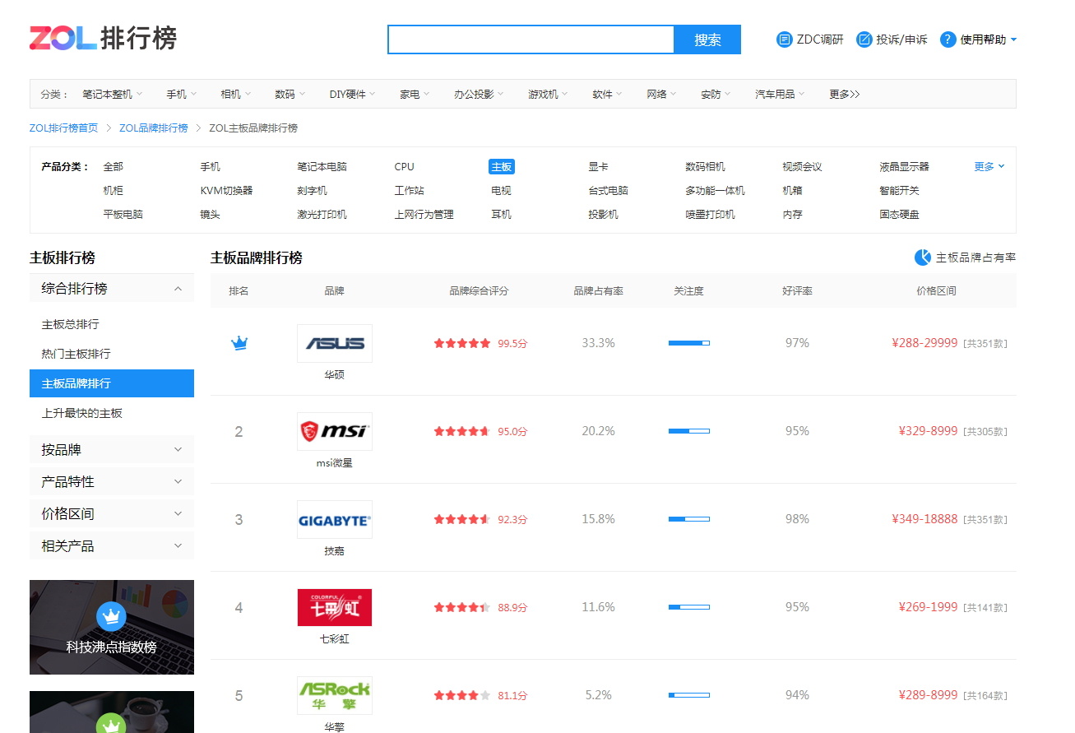Select 热门主板排行 in sidebar

tap(76, 354)
